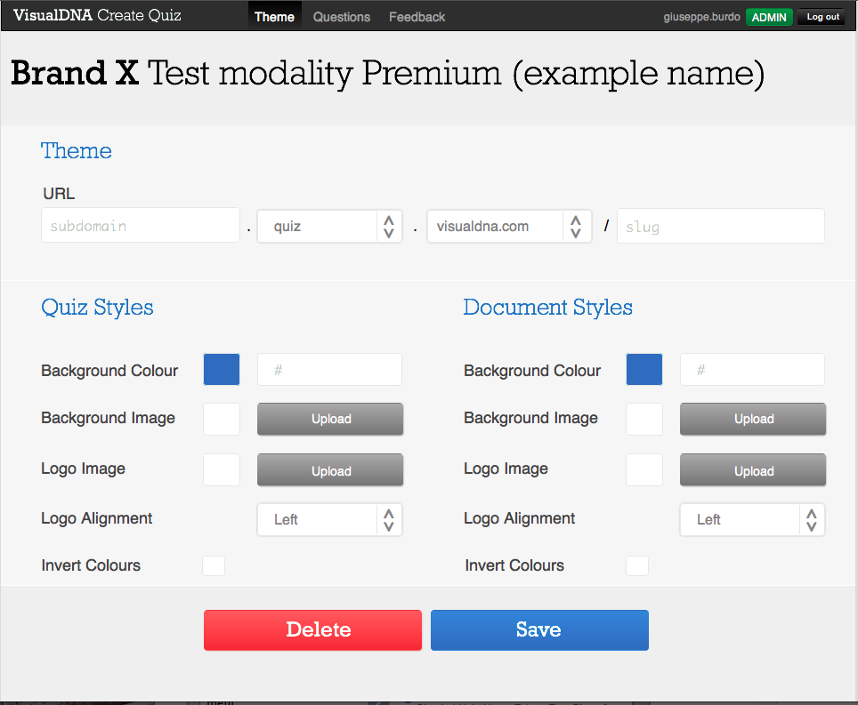
Task: Click the Quiz Styles heading
Action: click(x=97, y=308)
